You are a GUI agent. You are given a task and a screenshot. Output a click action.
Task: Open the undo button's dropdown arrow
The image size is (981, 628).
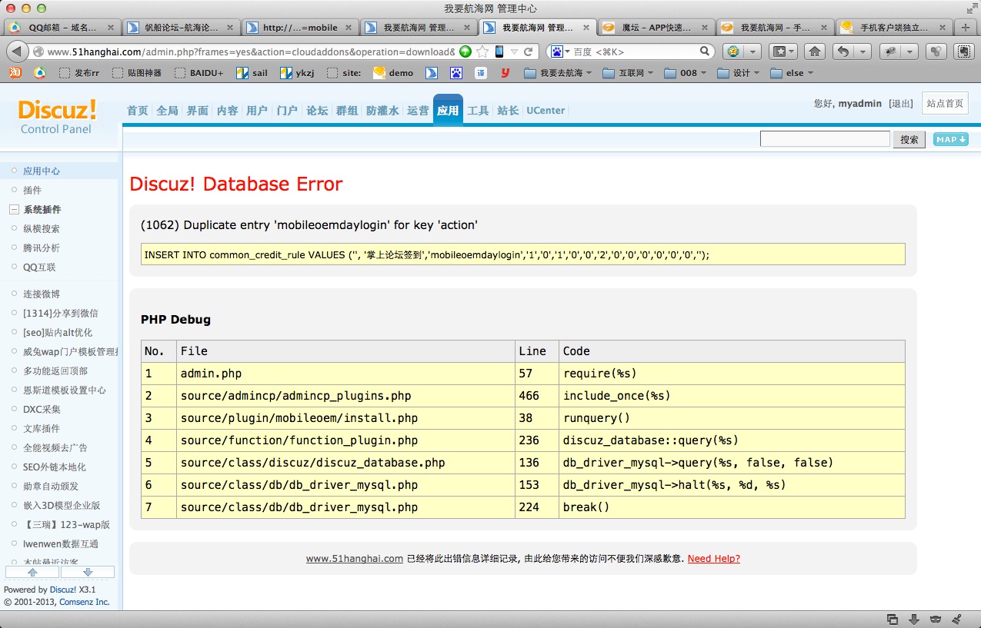(861, 52)
